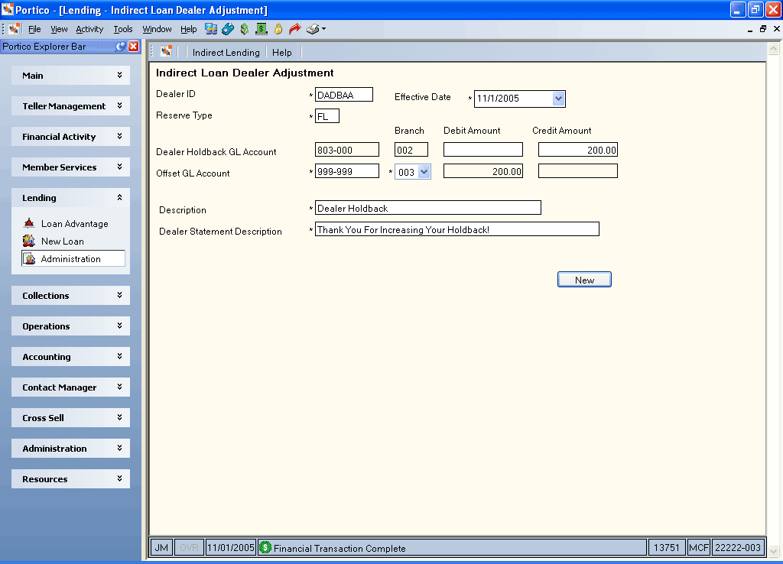Click the Portico icon beside Indirect Lending
This screenshot has height=564, width=783.
166,51
